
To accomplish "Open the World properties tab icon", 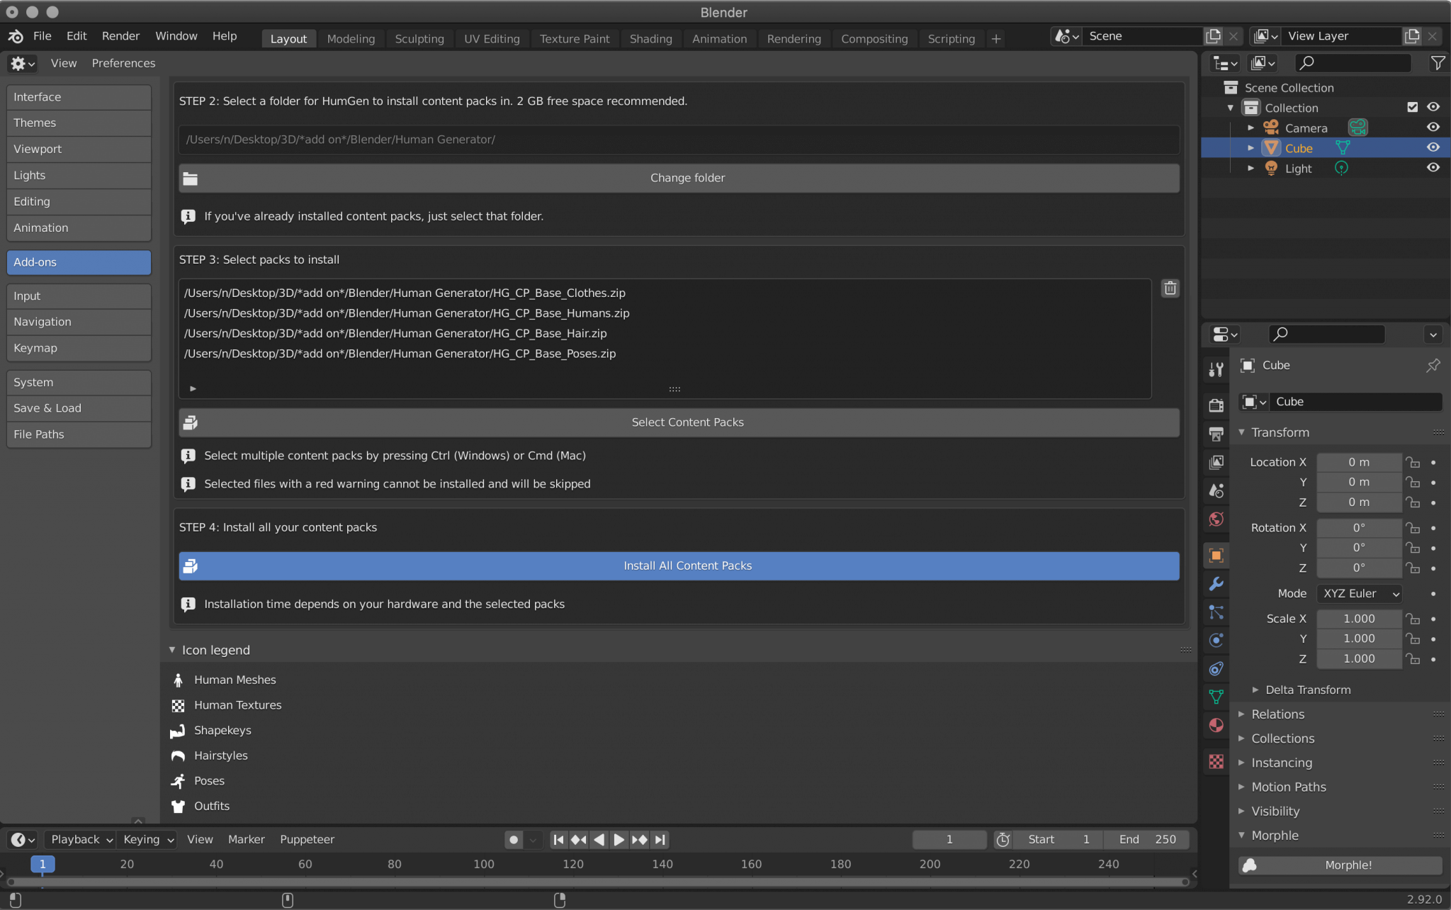I will click(x=1216, y=519).
